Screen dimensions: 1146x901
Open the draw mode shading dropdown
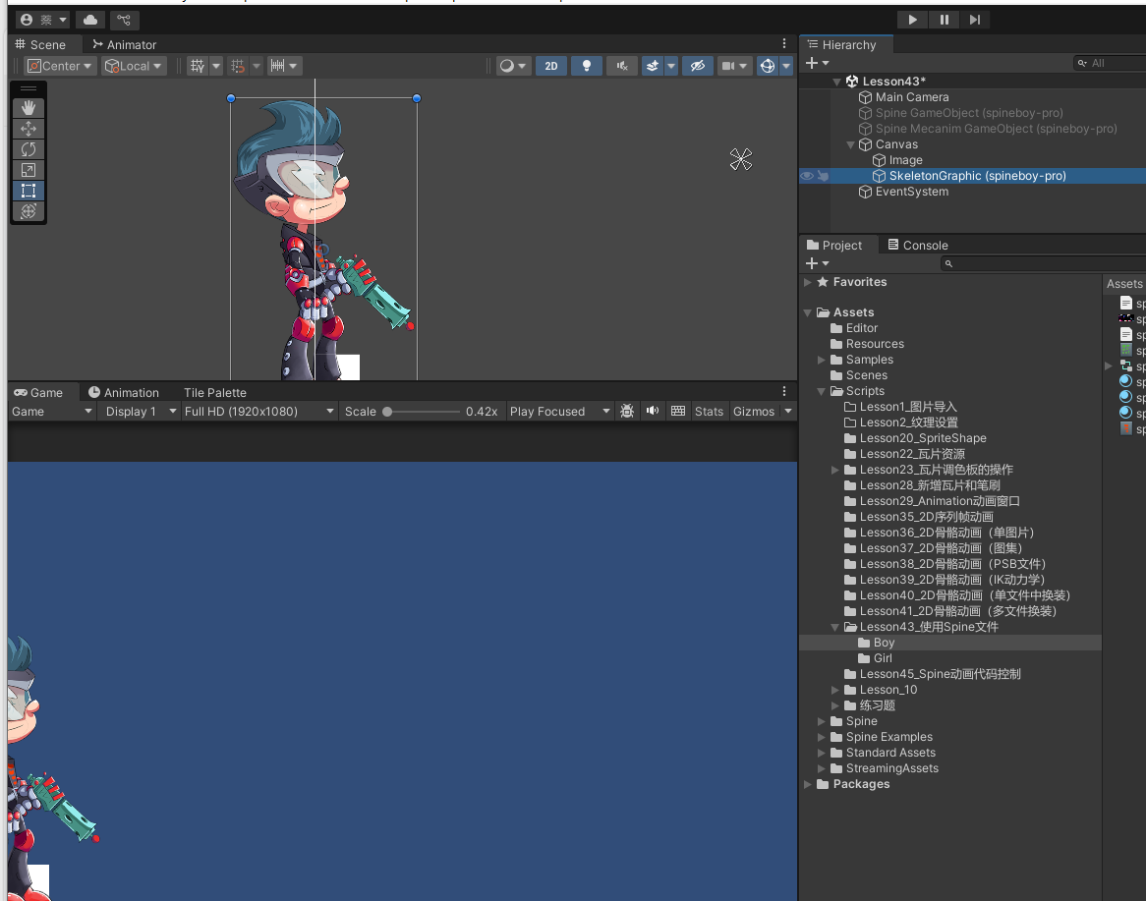click(512, 66)
